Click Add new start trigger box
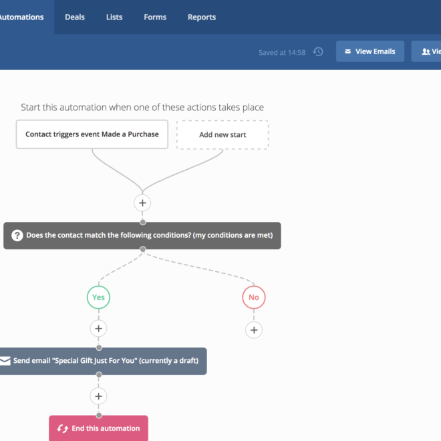The height and width of the screenshot is (441, 441). (x=223, y=135)
